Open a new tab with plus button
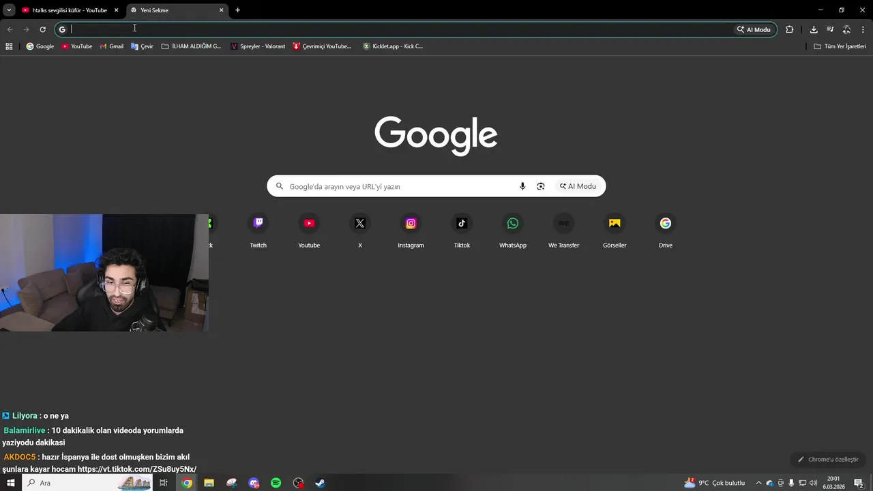 click(237, 10)
